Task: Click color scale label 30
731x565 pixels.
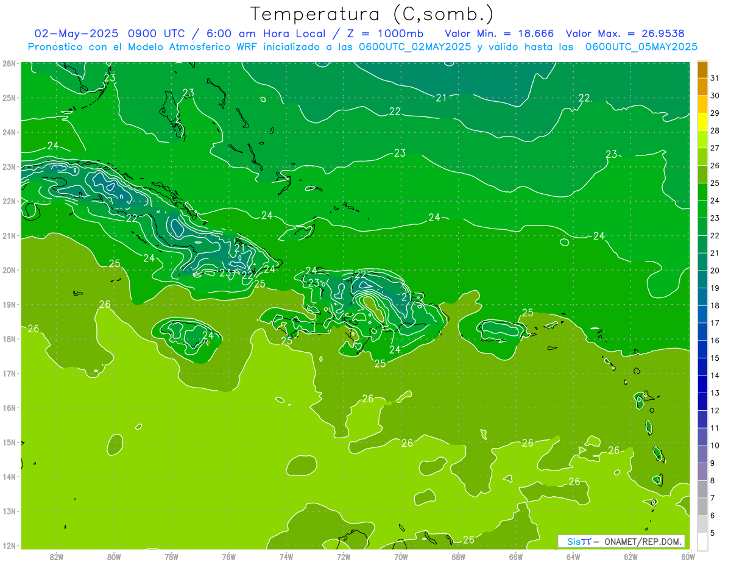Action: [x=715, y=95]
